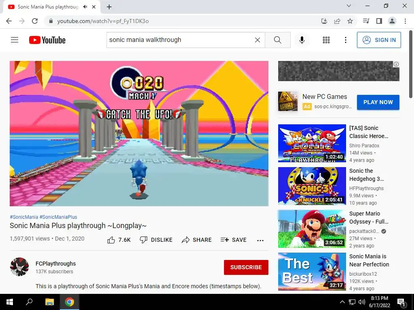The height and width of the screenshot is (310, 414).
Task: Open the notification center icon
Action: [x=401, y=302]
